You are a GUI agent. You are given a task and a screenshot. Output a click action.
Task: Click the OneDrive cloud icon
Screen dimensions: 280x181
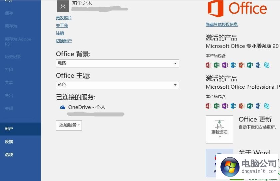pyautogui.click(x=63, y=107)
